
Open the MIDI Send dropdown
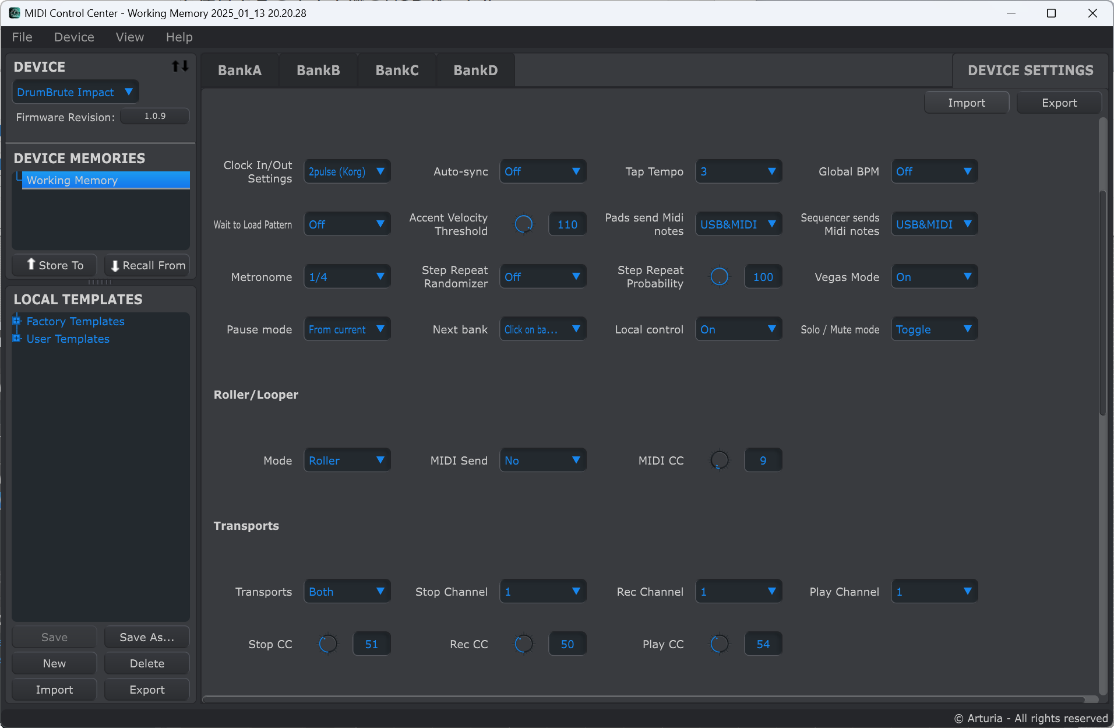tap(543, 460)
